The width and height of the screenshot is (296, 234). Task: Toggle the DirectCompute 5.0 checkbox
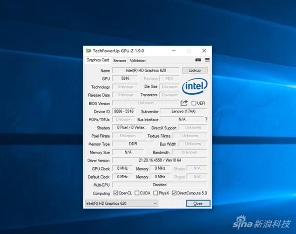(174, 193)
